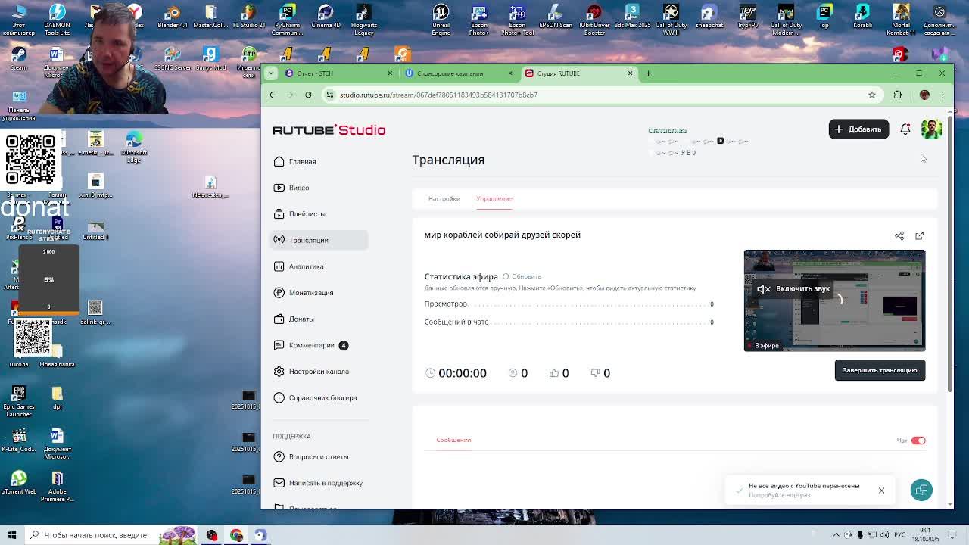
Task: Open the Главная sidebar section
Action: coord(295,161)
